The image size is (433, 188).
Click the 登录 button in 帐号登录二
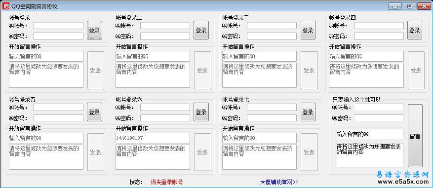(201, 30)
